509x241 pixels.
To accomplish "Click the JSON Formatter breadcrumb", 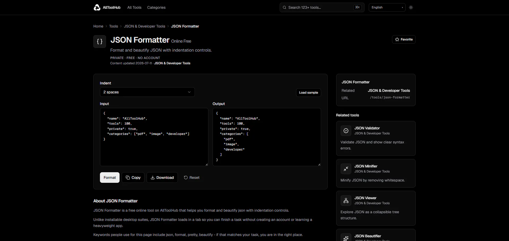I will click(185, 26).
